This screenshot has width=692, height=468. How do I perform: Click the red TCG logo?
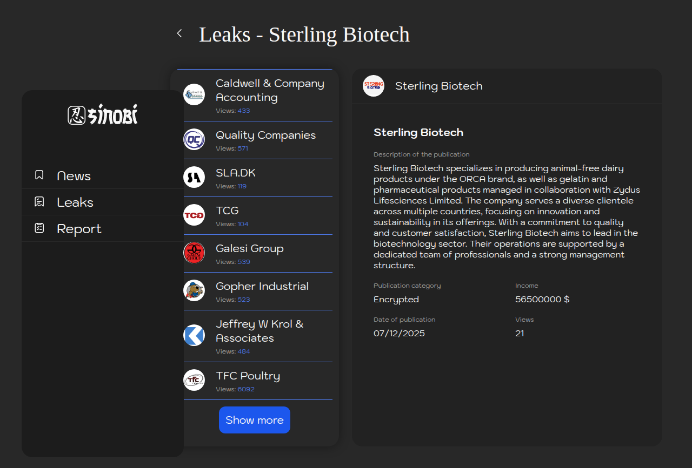194,215
